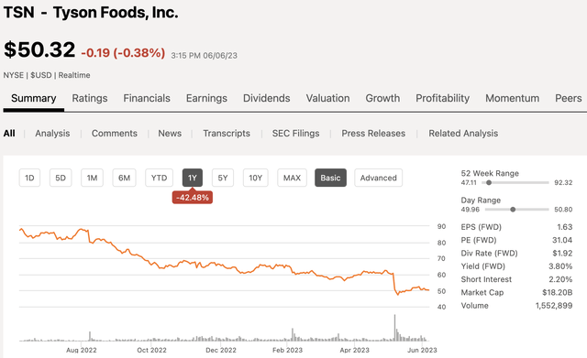Open the Dividends tab
The image size is (587, 358).
click(x=267, y=98)
